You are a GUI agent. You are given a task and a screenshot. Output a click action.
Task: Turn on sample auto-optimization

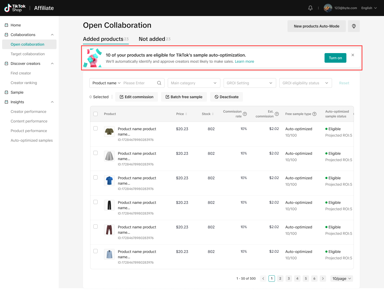[335, 58]
